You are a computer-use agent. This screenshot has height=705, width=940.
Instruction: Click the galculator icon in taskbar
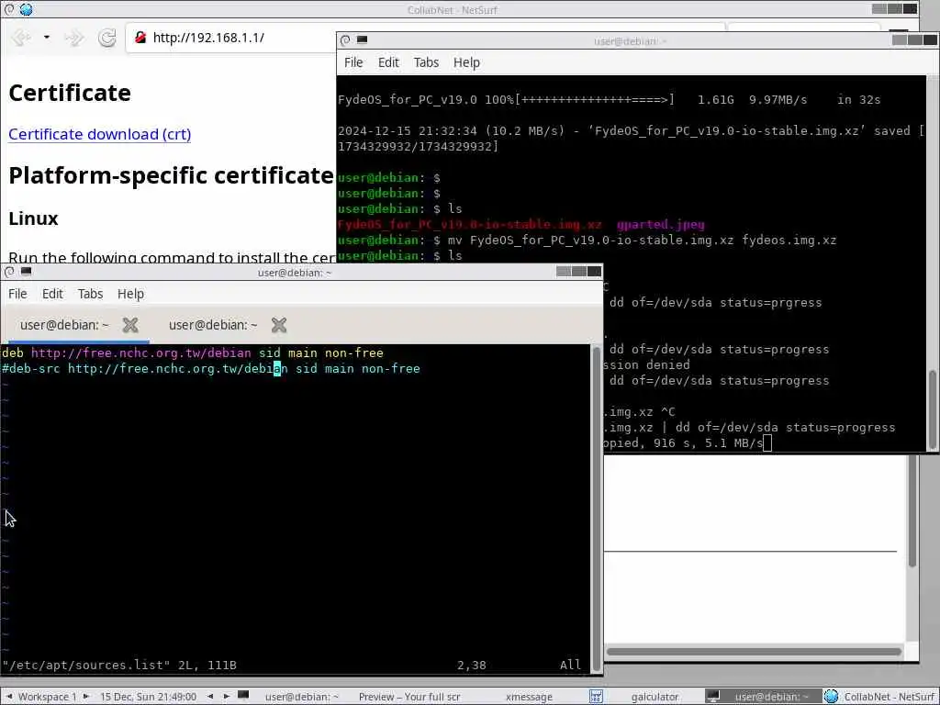pyautogui.click(x=596, y=696)
